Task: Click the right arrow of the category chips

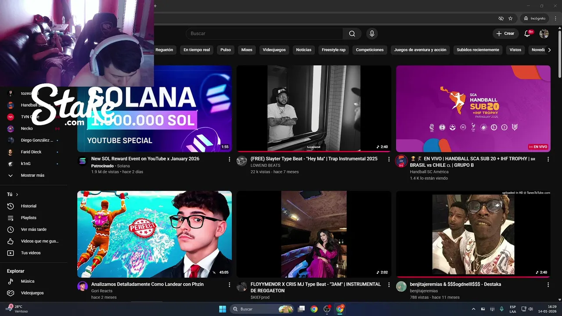Action: coord(549,50)
